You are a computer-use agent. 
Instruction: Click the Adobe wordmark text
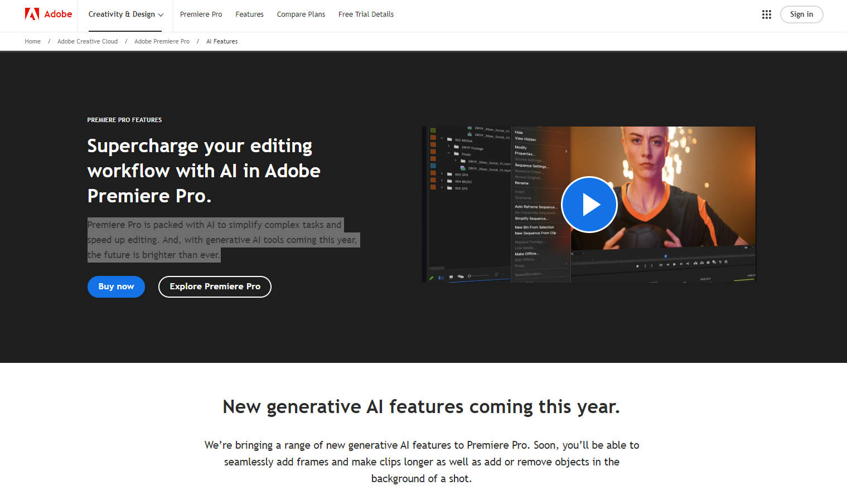point(58,14)
